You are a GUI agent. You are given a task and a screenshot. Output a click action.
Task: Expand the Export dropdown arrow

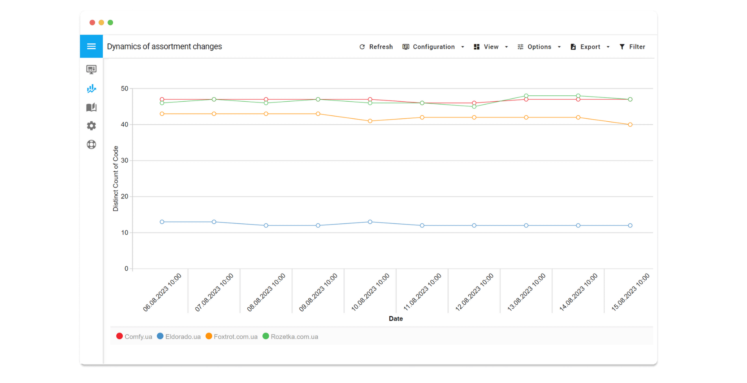click(608, 47)
